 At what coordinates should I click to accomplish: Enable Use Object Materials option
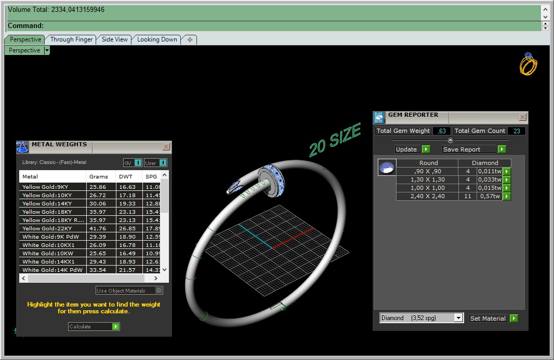[159, 290]
